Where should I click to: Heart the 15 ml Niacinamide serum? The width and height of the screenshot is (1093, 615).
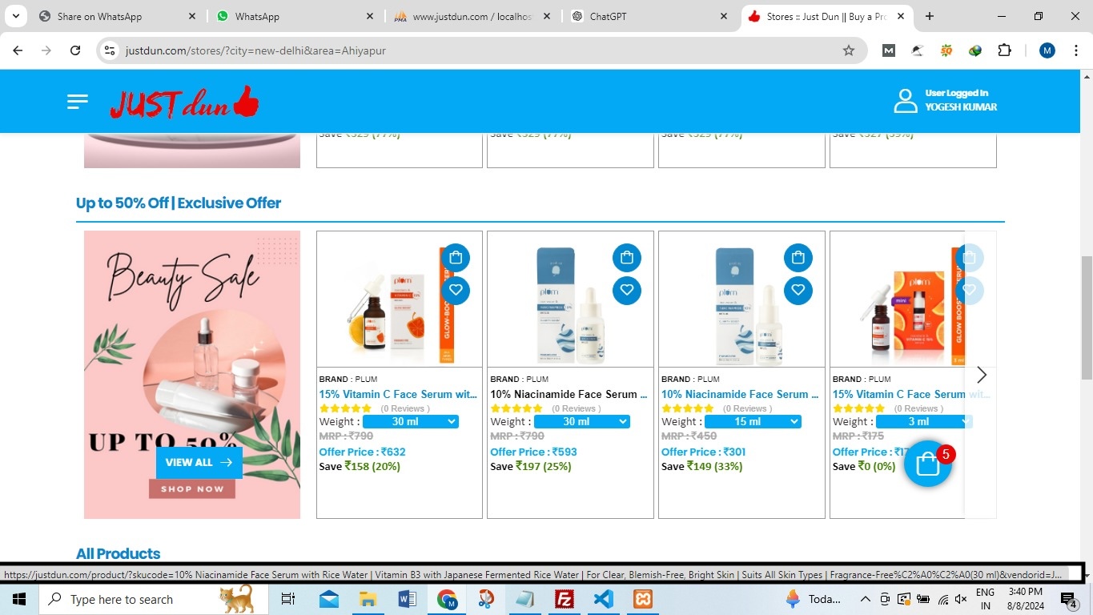coord(798,290)
